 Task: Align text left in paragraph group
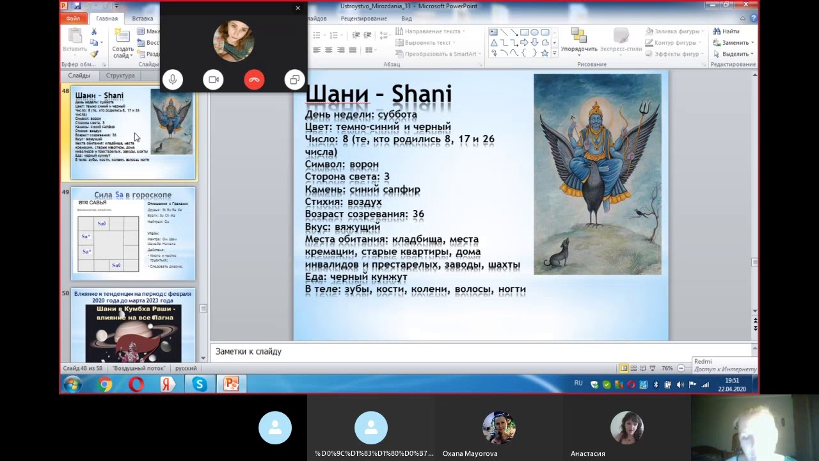pyautogui.click(x=317, y=50)
